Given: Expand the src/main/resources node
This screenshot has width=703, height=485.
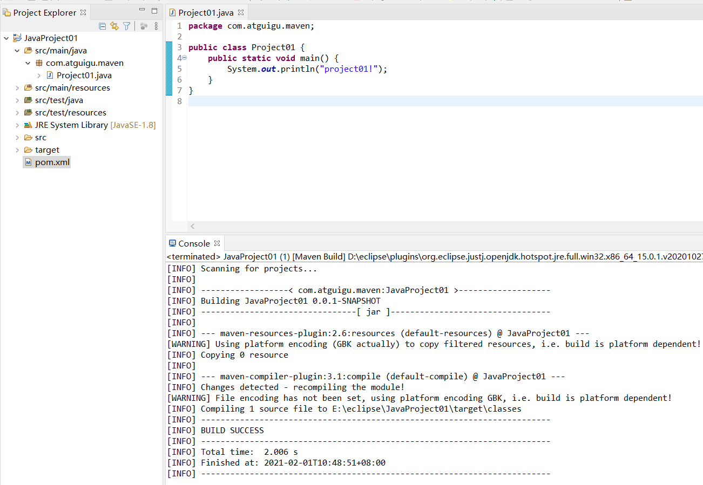Looking at the screenshot, I should pos(17,88).
